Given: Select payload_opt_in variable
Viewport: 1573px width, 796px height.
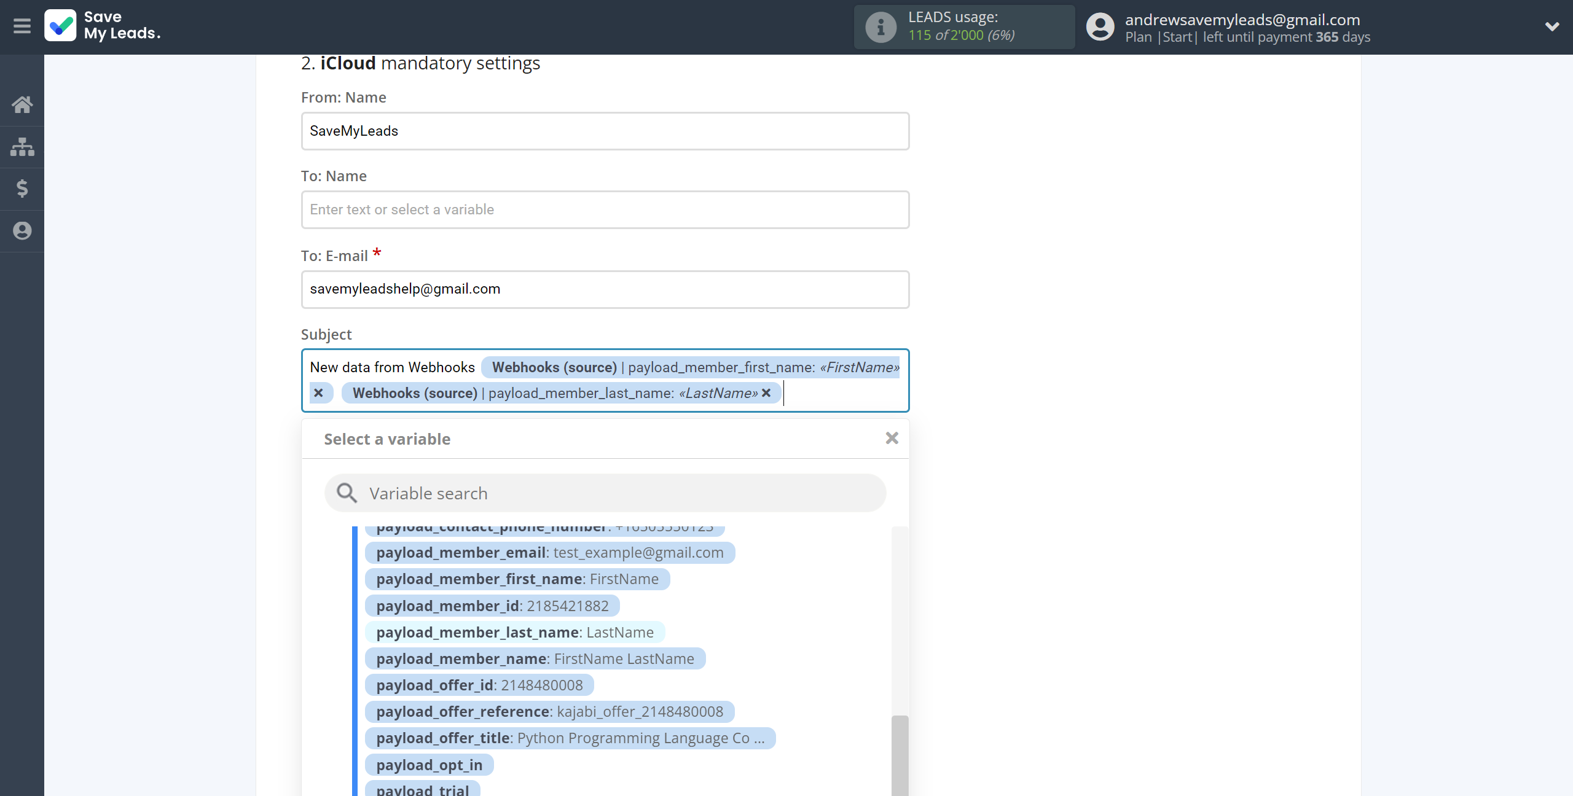Looking at the screenshot, I should coord(430,765).
